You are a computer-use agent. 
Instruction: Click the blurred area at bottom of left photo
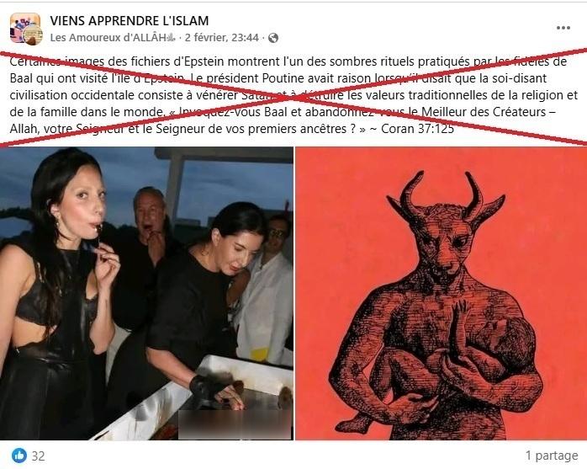click(x=235, y=424)
